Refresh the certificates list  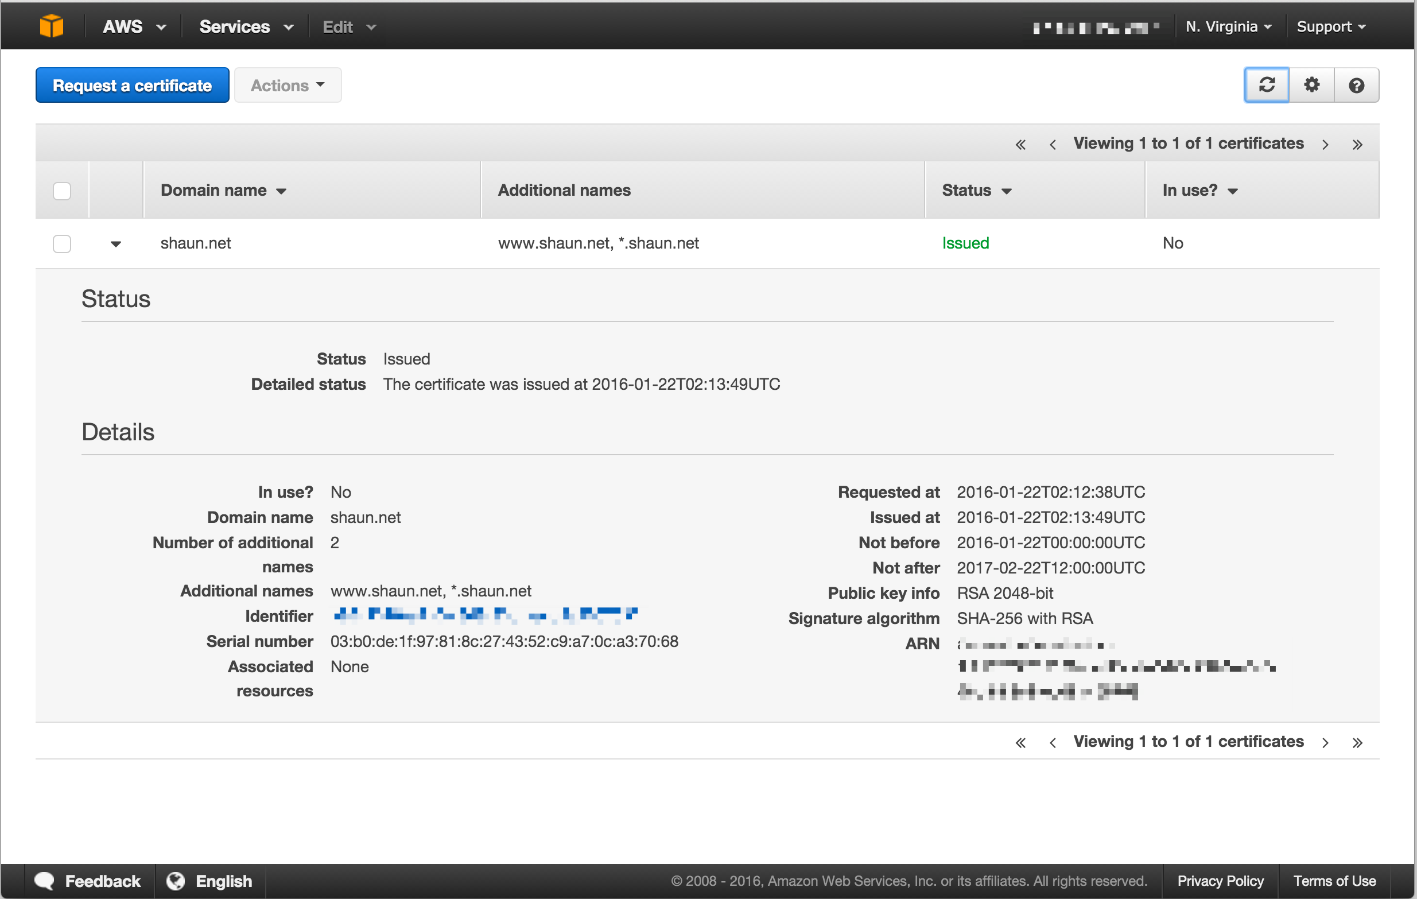pos(1267,86)
